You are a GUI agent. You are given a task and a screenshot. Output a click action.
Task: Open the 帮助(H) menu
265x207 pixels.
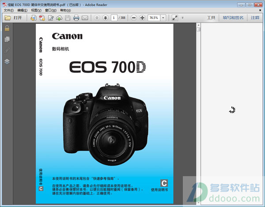pyautogui.click(x=65, y=10)
